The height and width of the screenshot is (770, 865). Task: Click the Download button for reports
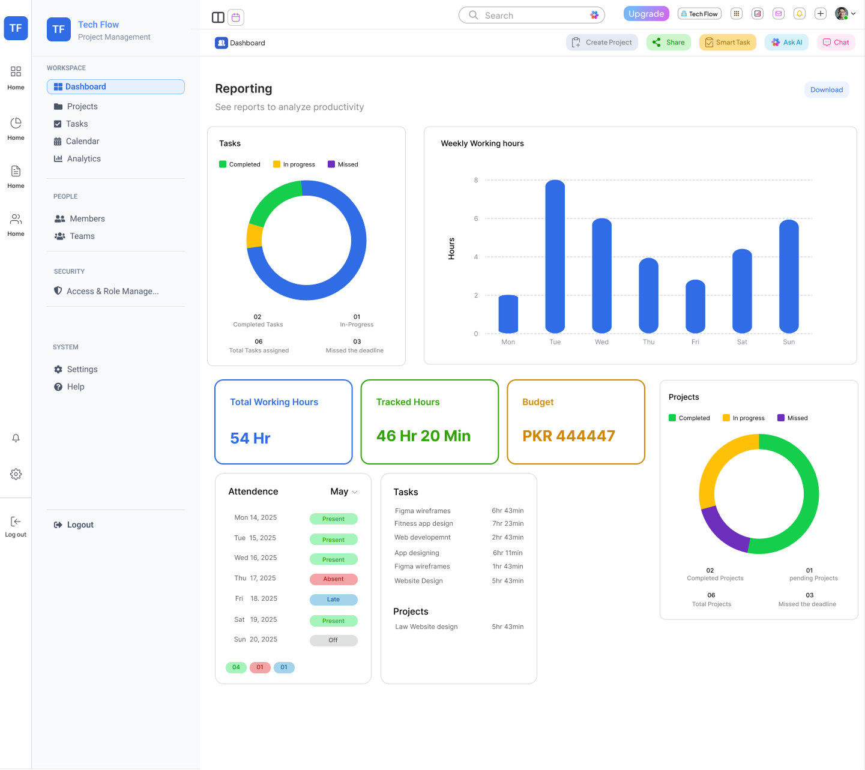[x=827, y=89]
